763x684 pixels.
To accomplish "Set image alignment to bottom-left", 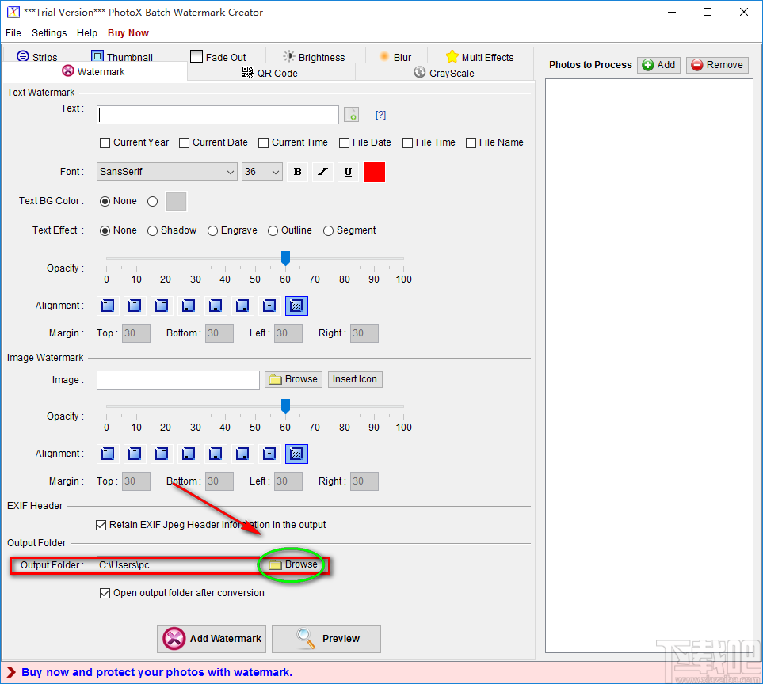I will tap(189, 454).
